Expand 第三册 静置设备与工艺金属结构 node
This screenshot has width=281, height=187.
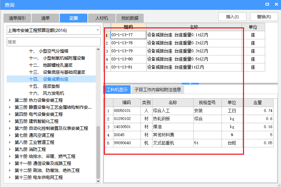coord(10,107)
